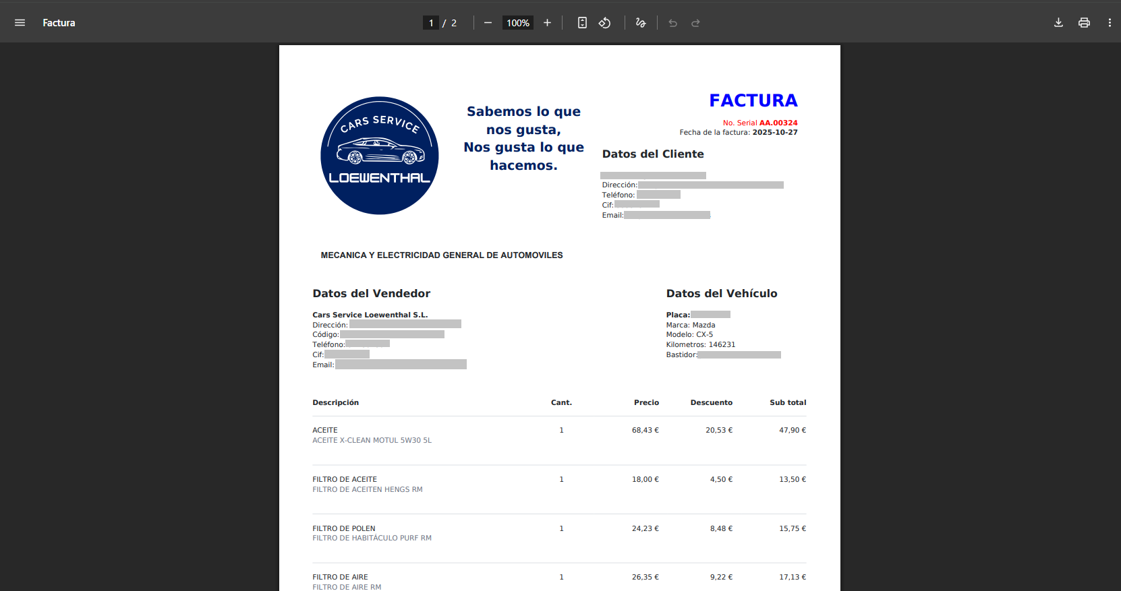Select the current page number field
The width and height of the screenshot is (1121, 591).
(x=431, y=23)
